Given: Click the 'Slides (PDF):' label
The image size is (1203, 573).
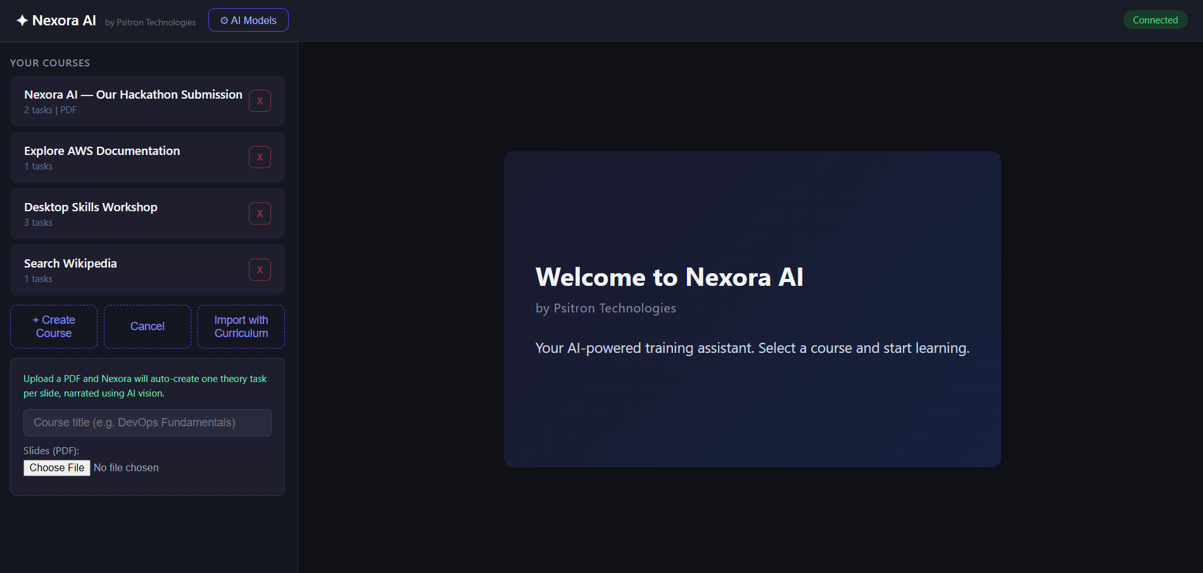Looking at the screenshot, I should 51,451.
